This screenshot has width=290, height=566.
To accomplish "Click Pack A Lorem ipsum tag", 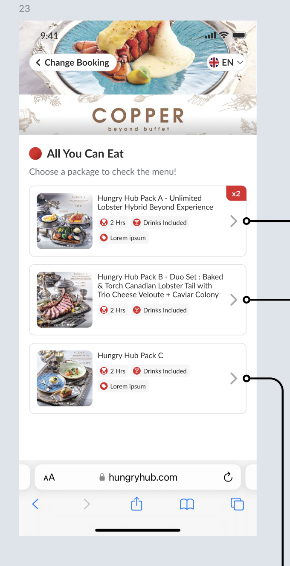I will click(x=123, y=238).
